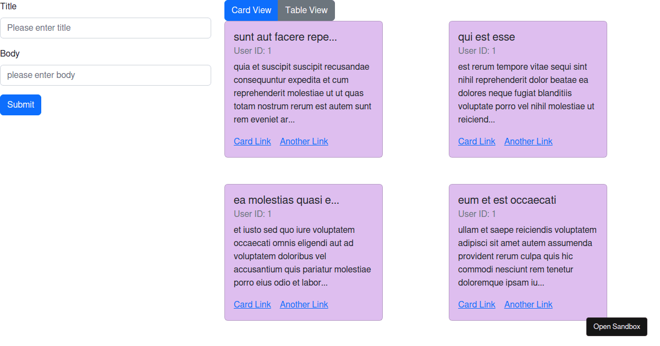Click the 'eum et est occaecati' card

tap(527, 252)
